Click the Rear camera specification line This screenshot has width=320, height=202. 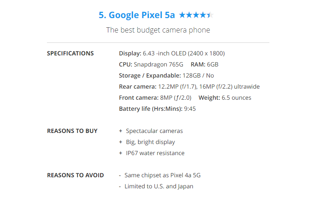(x=189, y=87)
